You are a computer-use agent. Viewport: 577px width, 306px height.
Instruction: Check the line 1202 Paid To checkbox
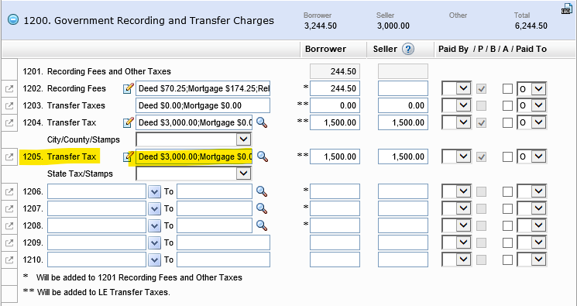[x=507, y=89]
